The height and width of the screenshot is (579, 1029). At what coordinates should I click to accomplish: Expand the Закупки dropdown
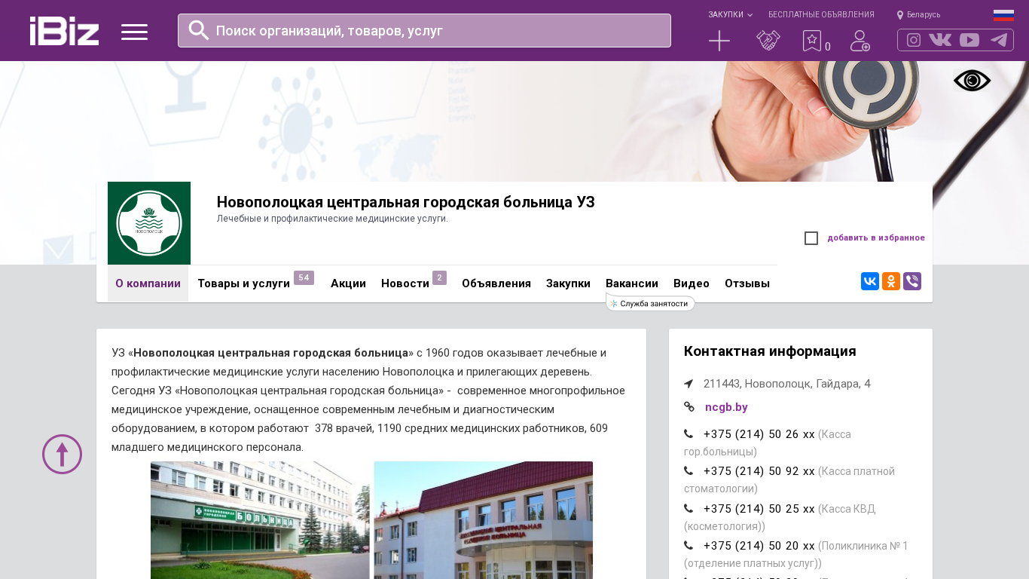tap(730, 15)
